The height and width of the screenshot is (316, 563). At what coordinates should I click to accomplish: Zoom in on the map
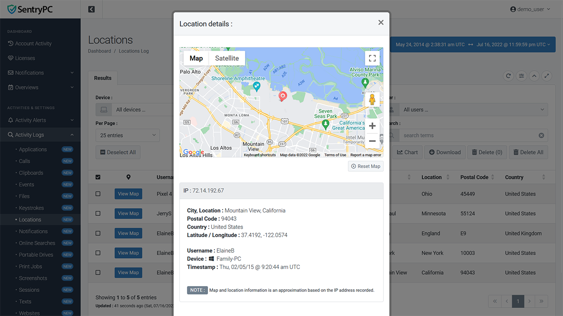coord(372,126)
